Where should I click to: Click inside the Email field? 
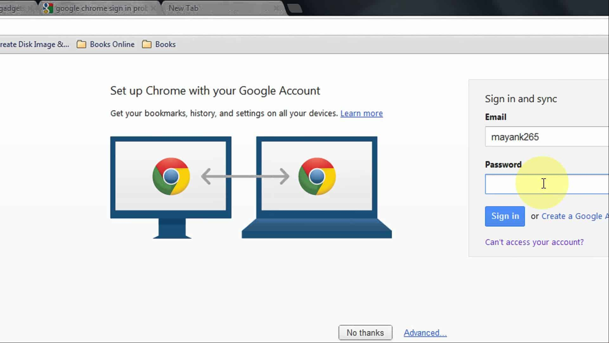click(x=547, y=137)
